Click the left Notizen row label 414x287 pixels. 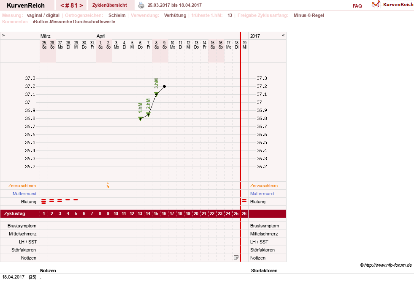coord(29,258)
